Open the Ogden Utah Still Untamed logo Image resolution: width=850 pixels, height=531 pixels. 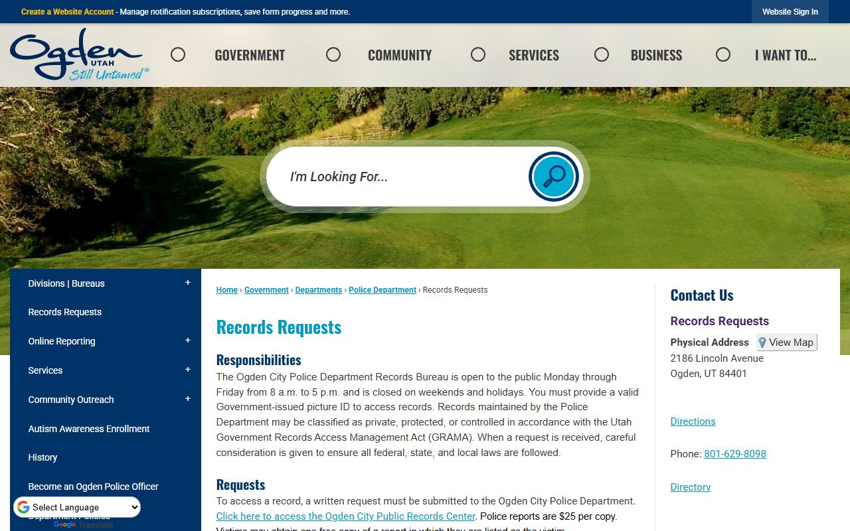coord(79,54)
